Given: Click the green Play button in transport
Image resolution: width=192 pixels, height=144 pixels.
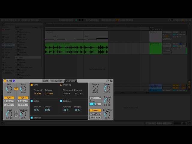Looking at the screenshot, I should (76, 20).
